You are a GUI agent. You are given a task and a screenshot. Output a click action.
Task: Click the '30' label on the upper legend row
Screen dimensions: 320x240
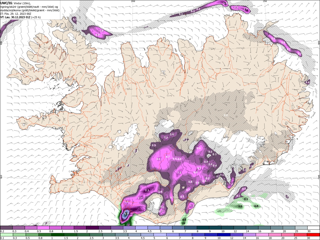(308, 231)
